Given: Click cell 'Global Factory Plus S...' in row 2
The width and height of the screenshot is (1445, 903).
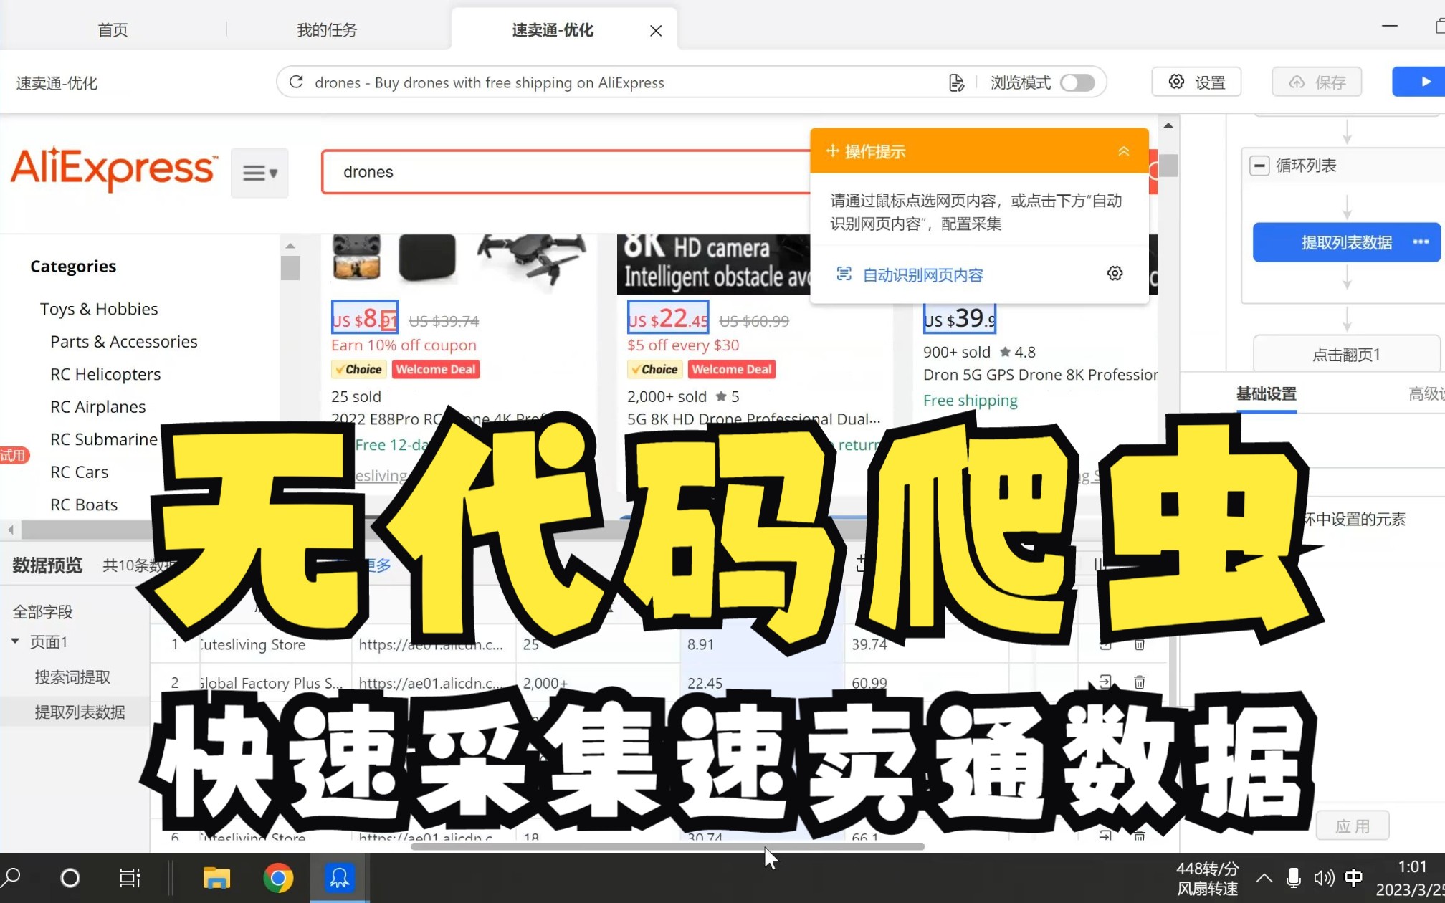Looking at the screenshot, I should [275, 682].
